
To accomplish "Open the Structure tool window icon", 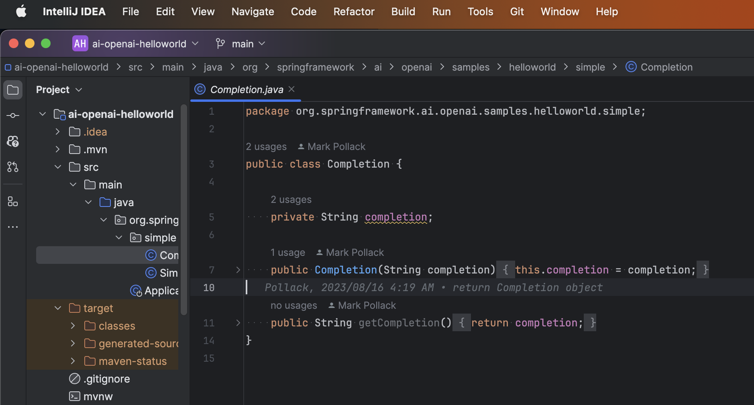I will point(13,201).
